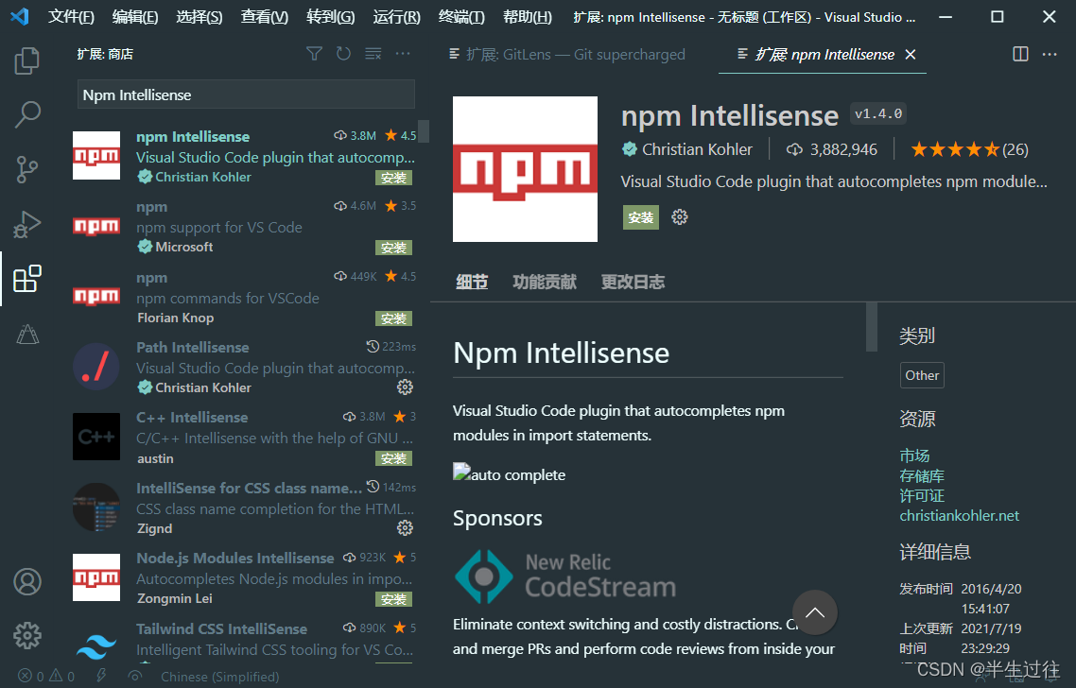Screen dimensions: 1076x688
Task: Select Path Intellisense in extension list
Action: (x=244, y=367)
